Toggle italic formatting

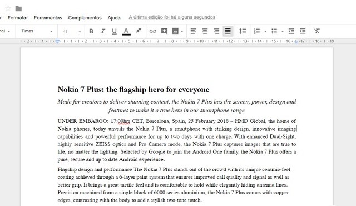[x=102, y=31]
